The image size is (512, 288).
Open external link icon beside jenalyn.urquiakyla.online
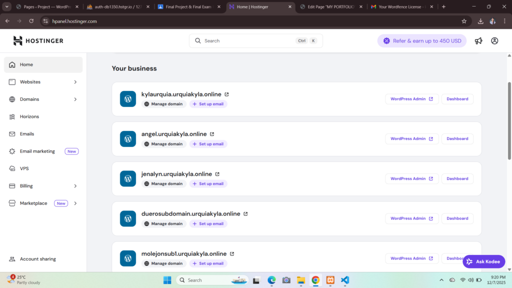click(217, 174)
